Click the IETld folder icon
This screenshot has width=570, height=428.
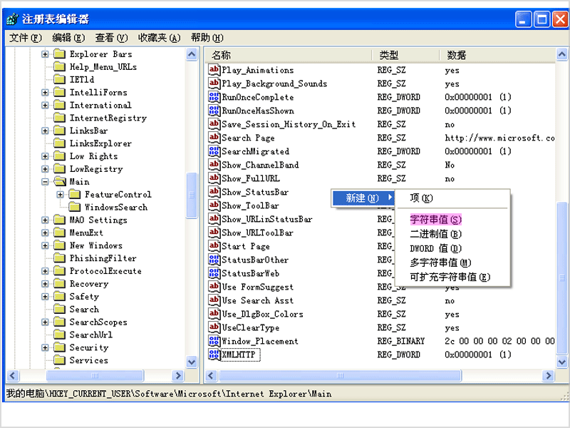(x=59, y=79)
